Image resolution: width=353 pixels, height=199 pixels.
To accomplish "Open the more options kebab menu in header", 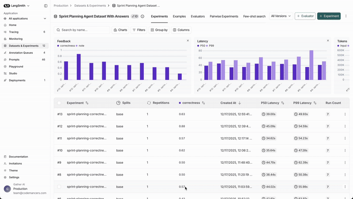I will click(x=346, y=16).
